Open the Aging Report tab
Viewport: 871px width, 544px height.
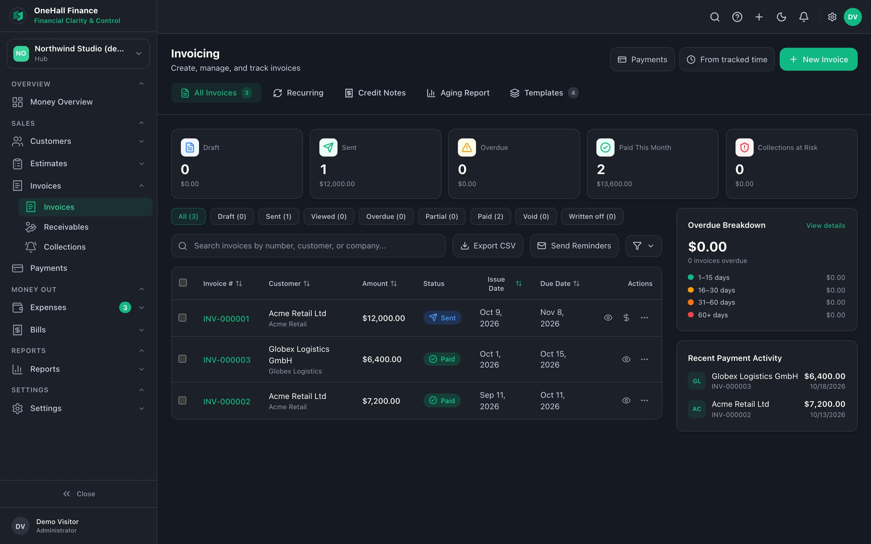(458, 93)
